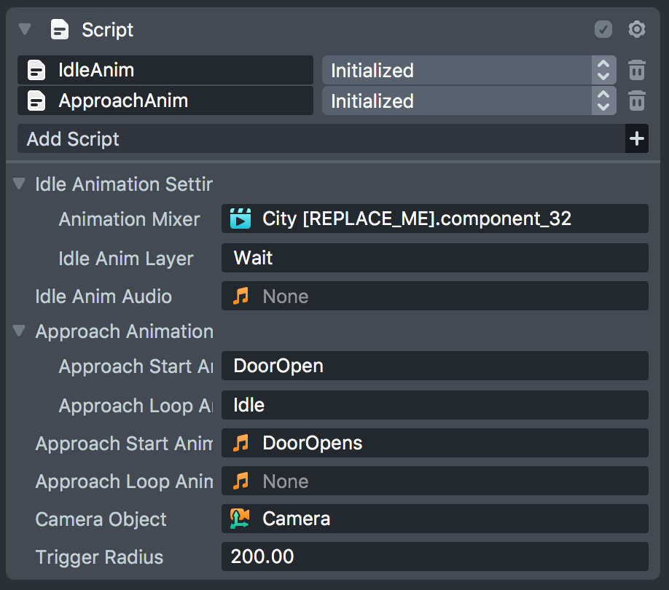Image resolution: width=669 pixels, height=590 pixels.
Task: Open the Script component settings gear
Action: point(637,29)
